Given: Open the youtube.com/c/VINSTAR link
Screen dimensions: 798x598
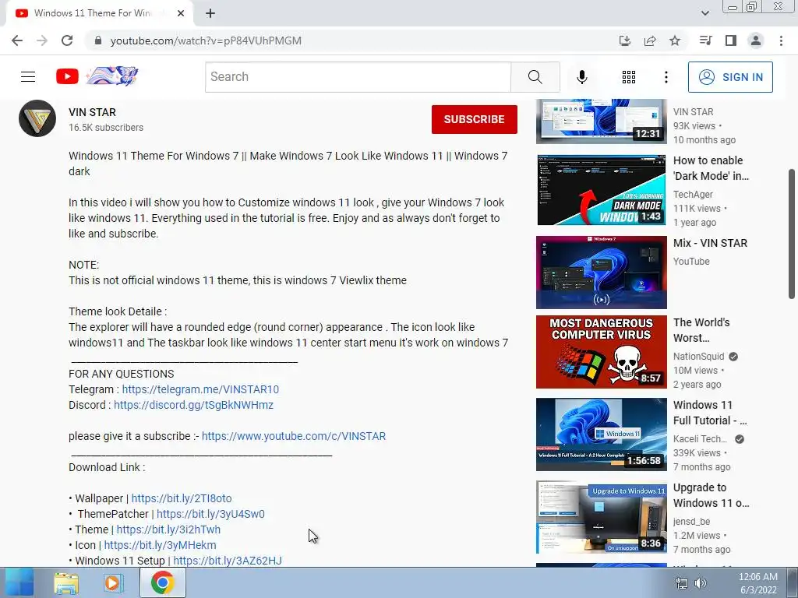Looking at the screenshot, I should 294,436.
